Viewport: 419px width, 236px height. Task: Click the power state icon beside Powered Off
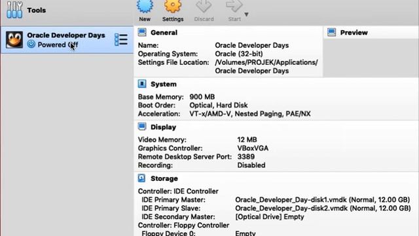[31, 44]
